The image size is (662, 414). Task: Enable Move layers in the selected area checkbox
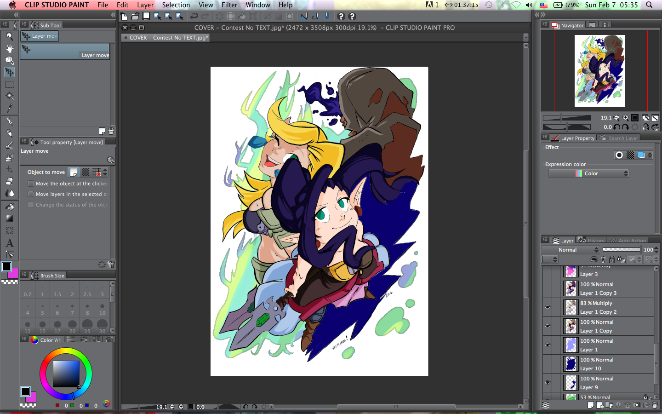click(x=31, y=194)
